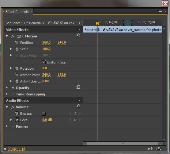Click the Sequence 01 clip name header

click(x=42, y=23)
